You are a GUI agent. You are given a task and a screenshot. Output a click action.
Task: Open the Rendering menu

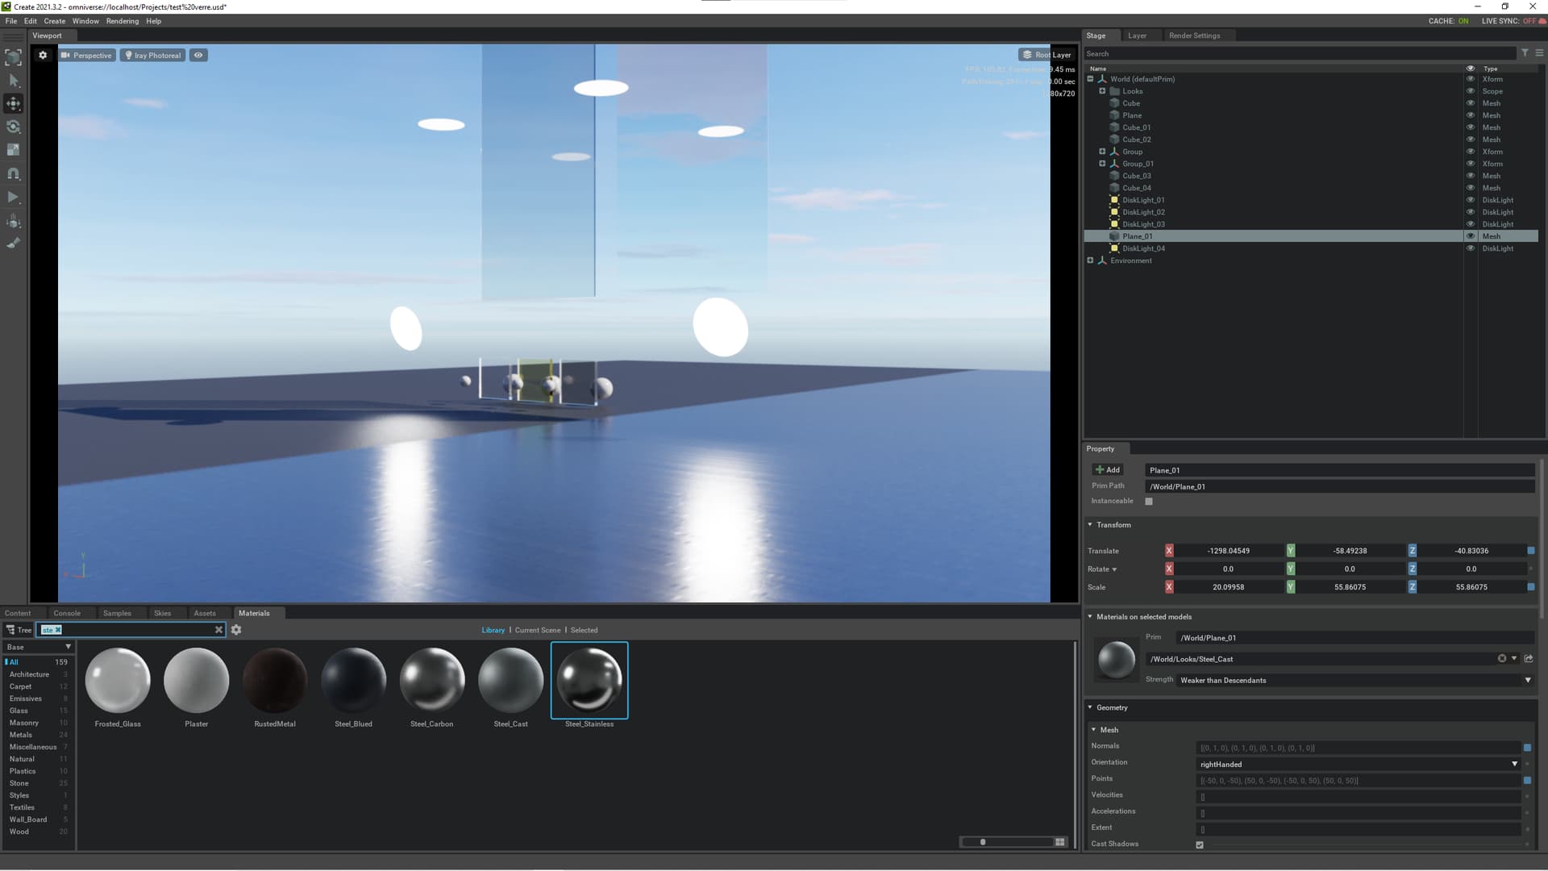(122, 21)
